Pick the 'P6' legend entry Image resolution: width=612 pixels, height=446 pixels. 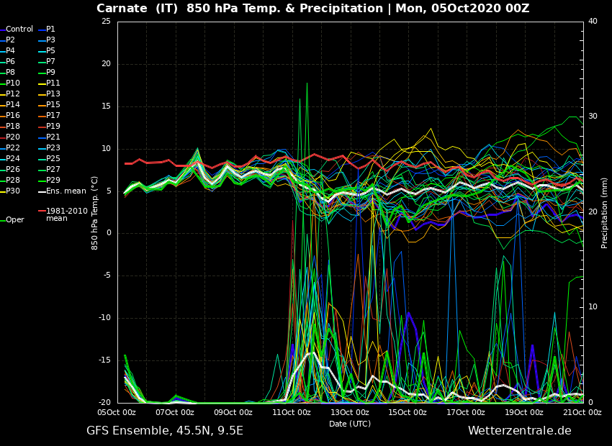pos(10,62)
